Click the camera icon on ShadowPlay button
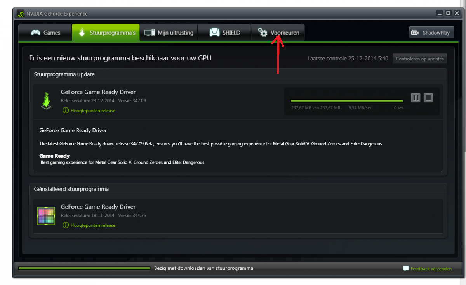 pyautogui.click(x=416, y=33)
